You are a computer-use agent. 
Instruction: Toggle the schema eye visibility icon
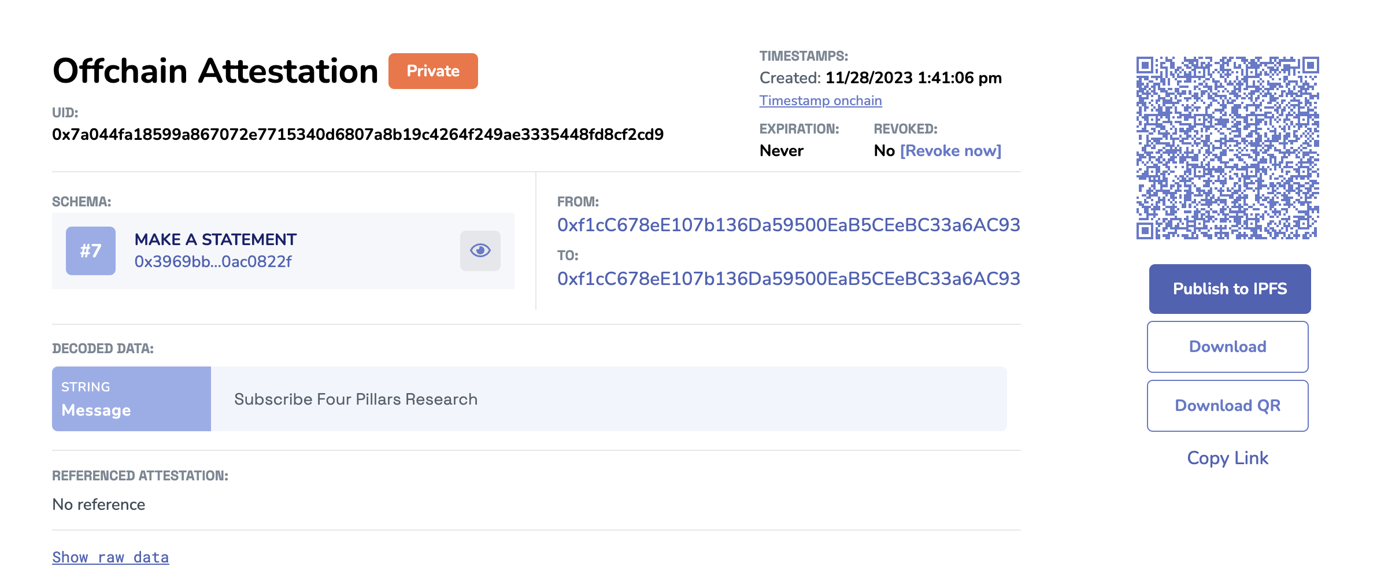[x=480, y=250]
